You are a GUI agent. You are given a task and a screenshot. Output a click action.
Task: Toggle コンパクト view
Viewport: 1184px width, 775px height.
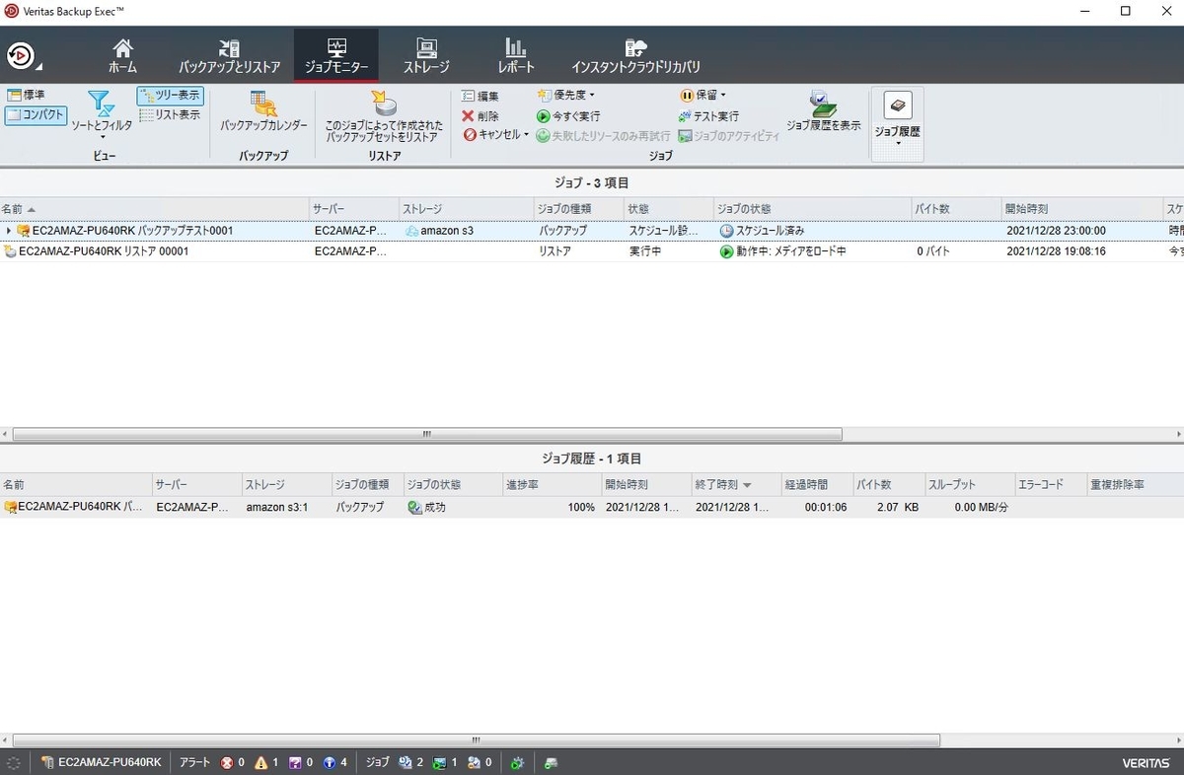36,115
